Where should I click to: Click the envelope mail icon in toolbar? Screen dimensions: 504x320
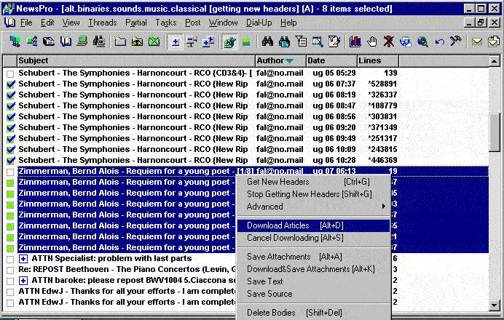click(477, 41)
